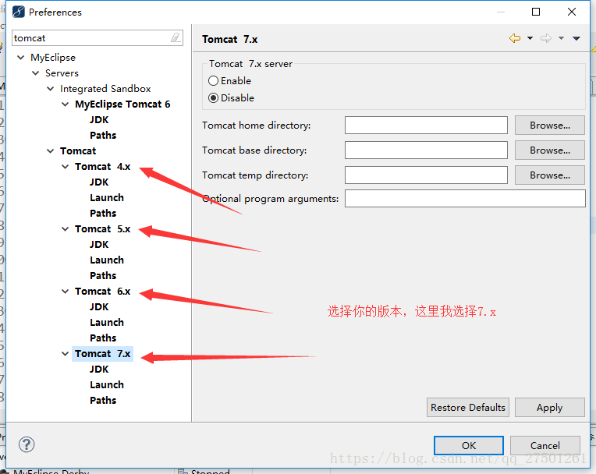This screenshot has width=596, height=474.
Task: Click the Apply button
Action: pos(550,408)
